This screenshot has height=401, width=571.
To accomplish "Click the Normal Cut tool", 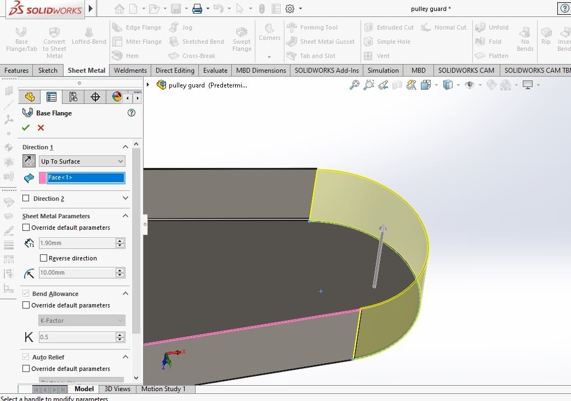I will click(x=443, y=27).
